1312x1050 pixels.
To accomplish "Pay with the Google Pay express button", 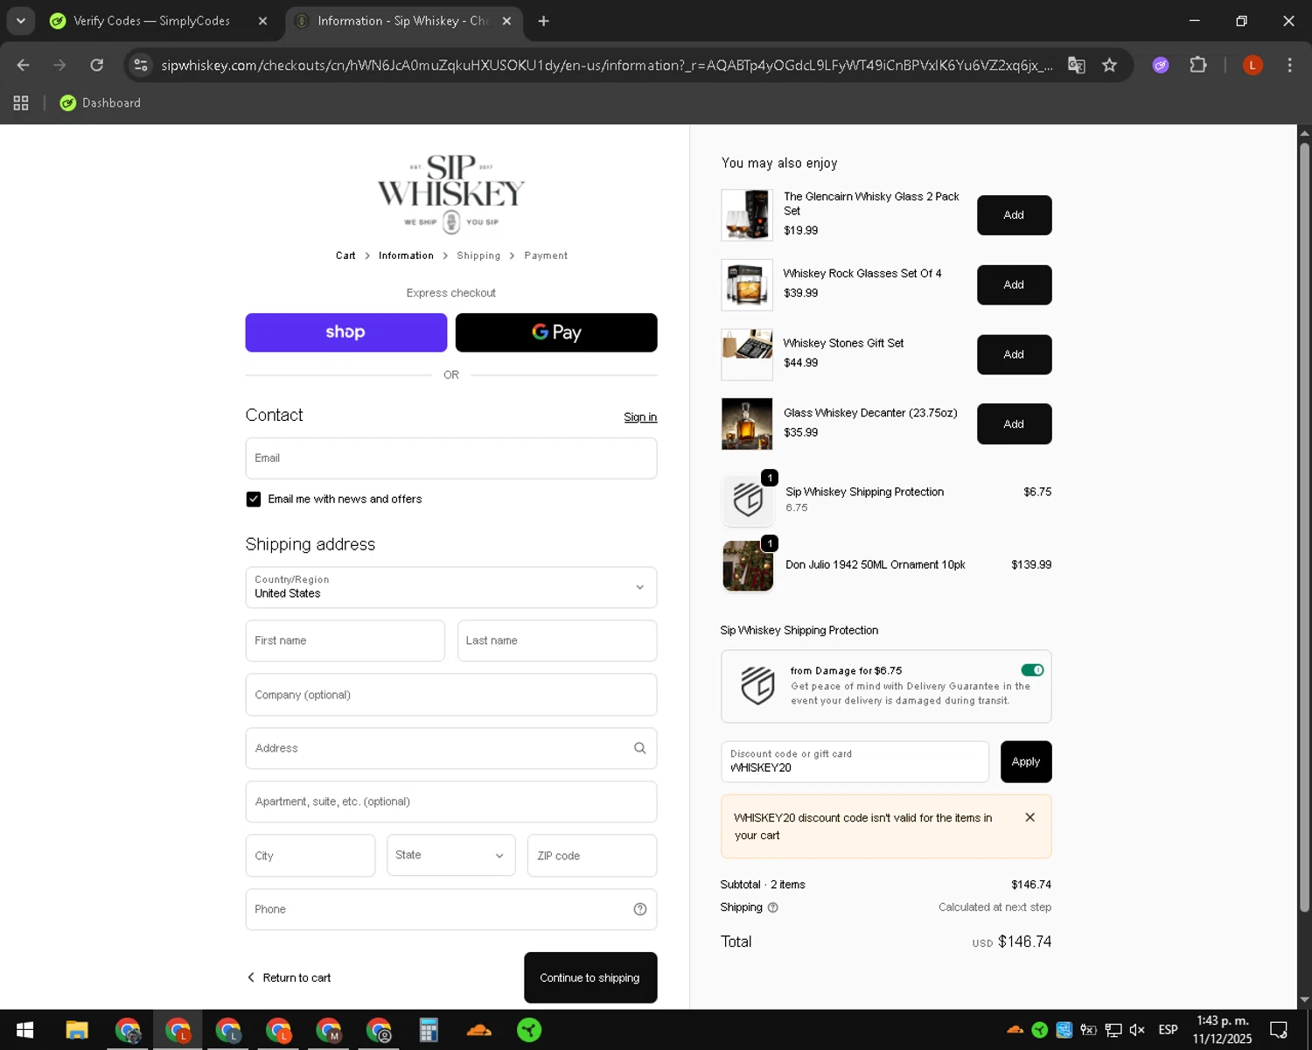I will point(556,332).
